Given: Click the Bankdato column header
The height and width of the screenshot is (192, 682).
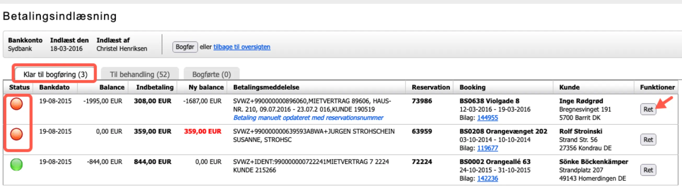Looking at the screenshot, I should (54, 87).
